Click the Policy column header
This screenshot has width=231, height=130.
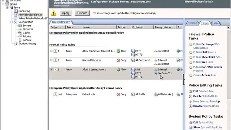pos(74,27)
